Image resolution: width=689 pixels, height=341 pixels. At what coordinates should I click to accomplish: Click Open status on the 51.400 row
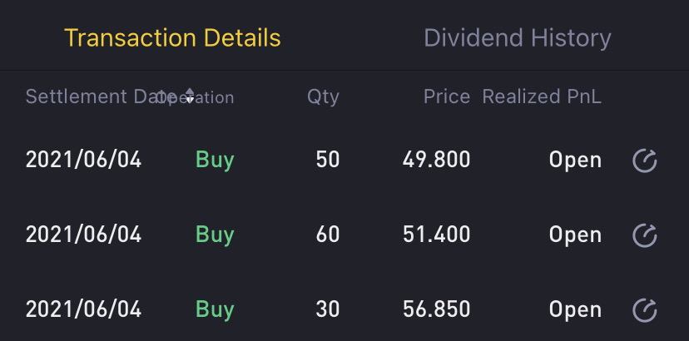tap(575, 235)
